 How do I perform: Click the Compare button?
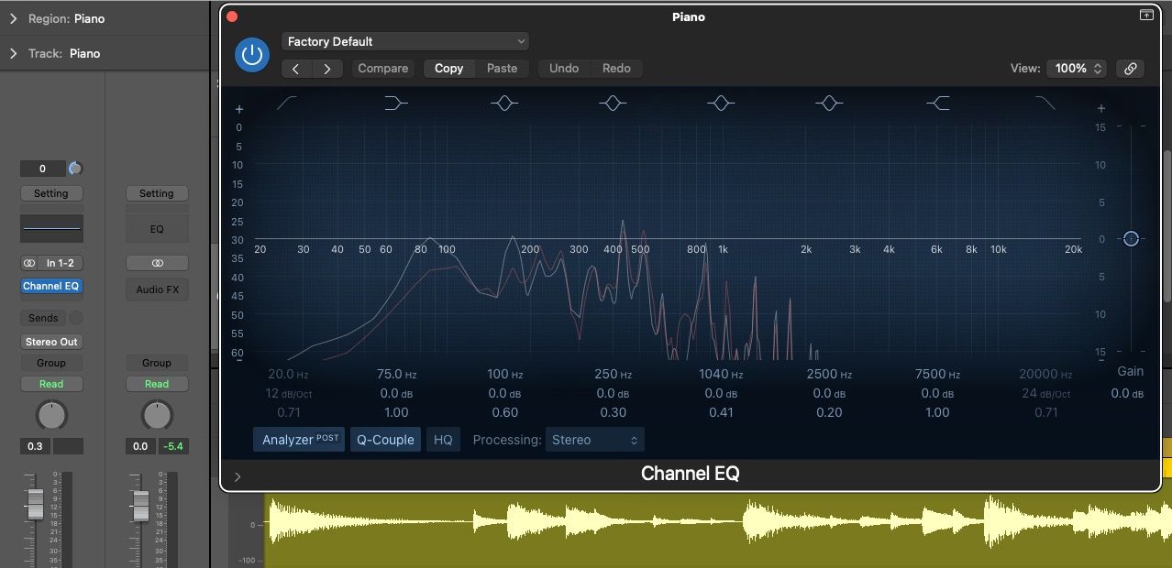click(382, 68)
